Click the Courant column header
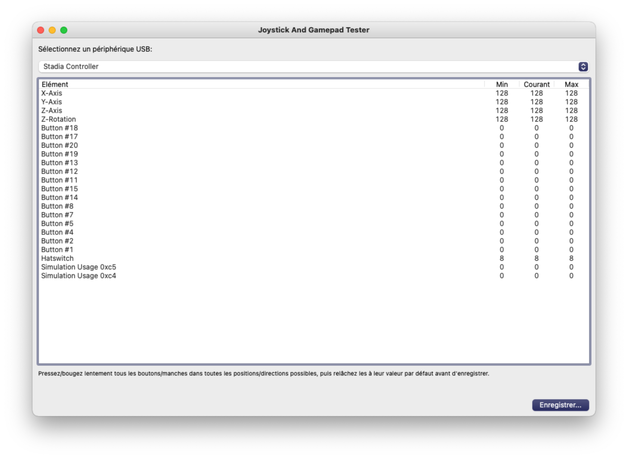 coord(536,84)
